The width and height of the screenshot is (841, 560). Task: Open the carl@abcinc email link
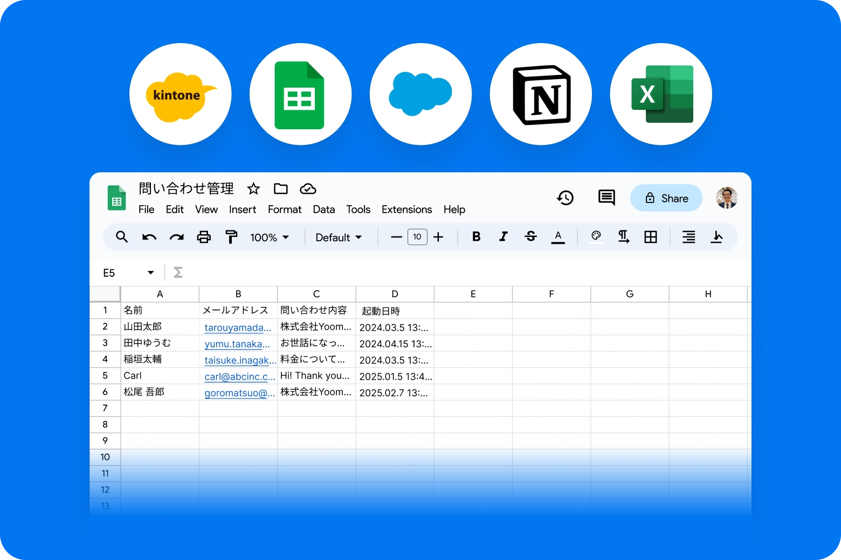point(239,376)
